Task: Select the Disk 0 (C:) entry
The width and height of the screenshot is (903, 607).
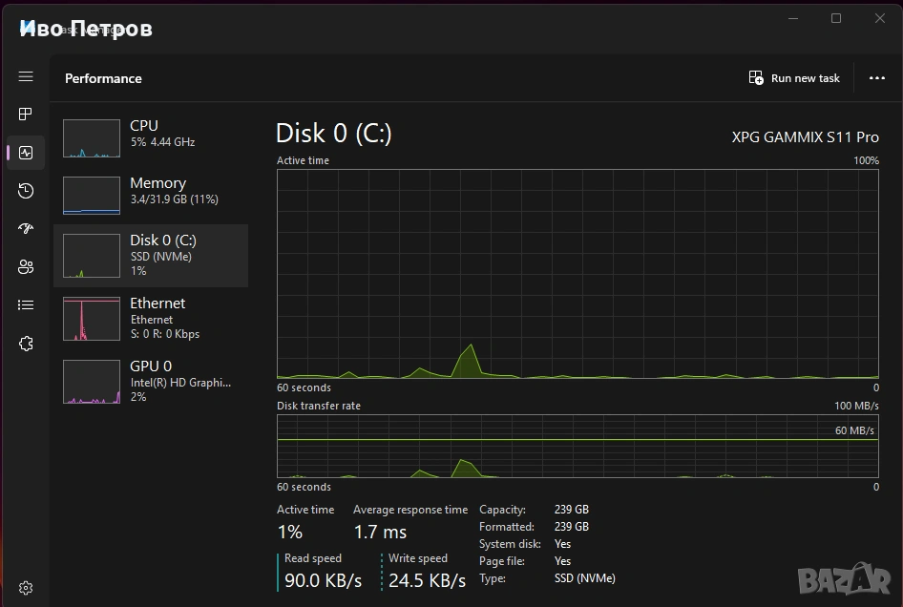Action: tap(151, 255)
